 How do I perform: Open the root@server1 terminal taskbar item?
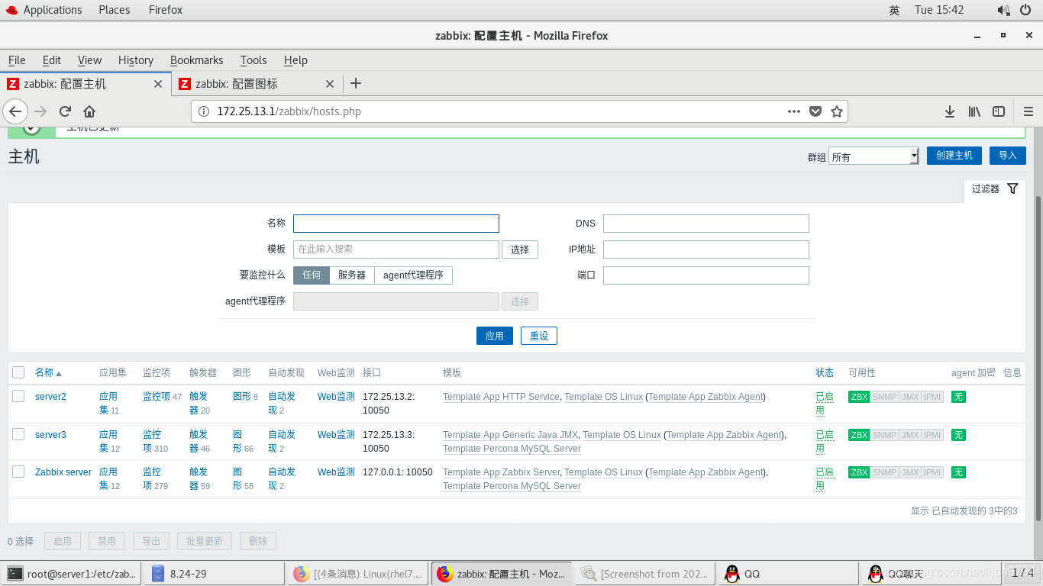pyautogui.click(x=72, y=574)
